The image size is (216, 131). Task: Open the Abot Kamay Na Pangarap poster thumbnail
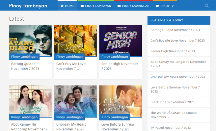30,101
